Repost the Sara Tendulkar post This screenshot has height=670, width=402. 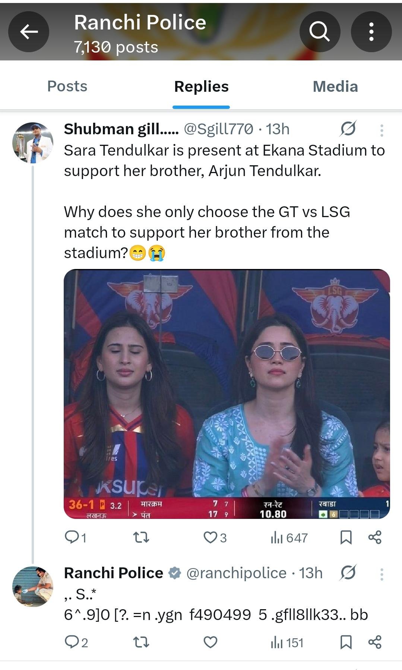pos(141,538)
